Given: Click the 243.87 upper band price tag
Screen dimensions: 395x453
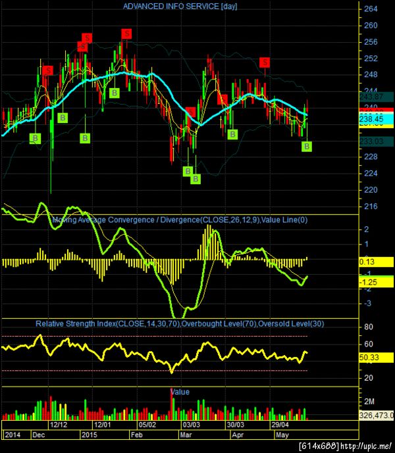Looking at the screenshot, I should [x=376, y=97].
